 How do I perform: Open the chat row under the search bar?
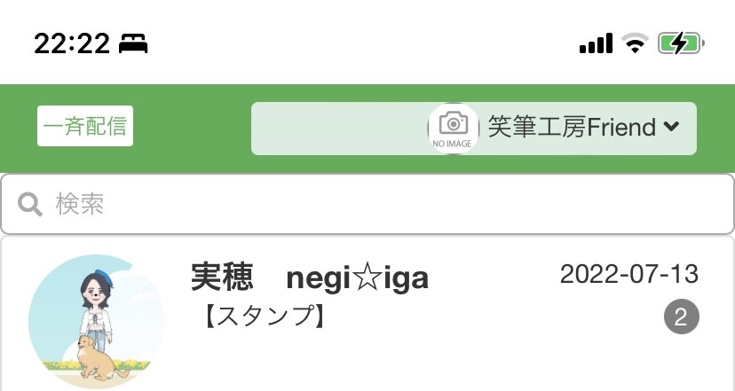[x=367, y=314]
